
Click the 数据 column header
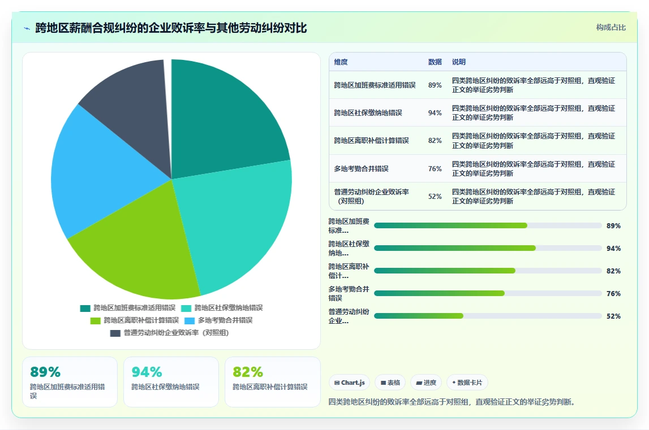435,62
